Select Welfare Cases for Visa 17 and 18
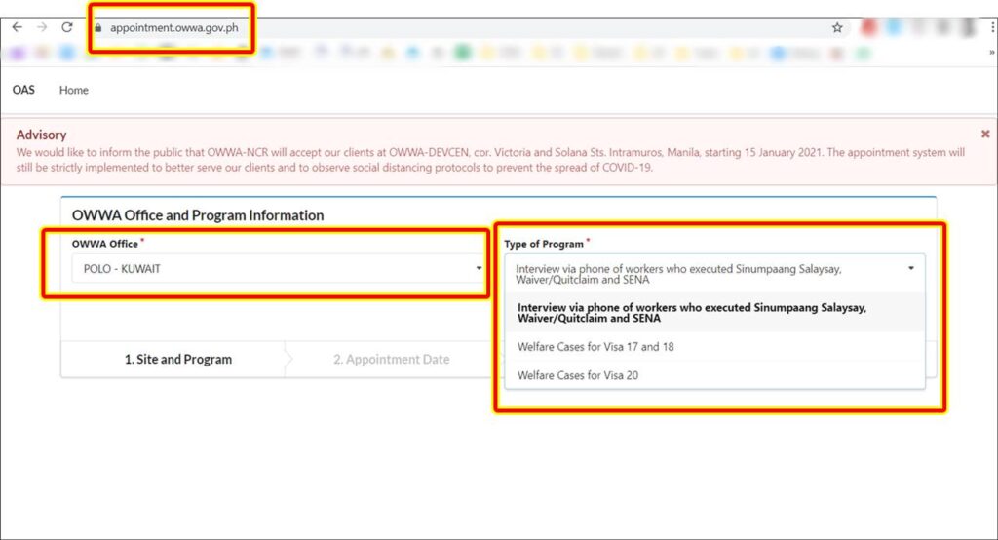The height and width of the screenshot is (540, 998). tap(595, 346)
